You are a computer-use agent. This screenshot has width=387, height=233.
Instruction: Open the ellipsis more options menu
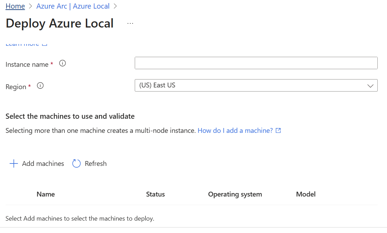(130, 23)
